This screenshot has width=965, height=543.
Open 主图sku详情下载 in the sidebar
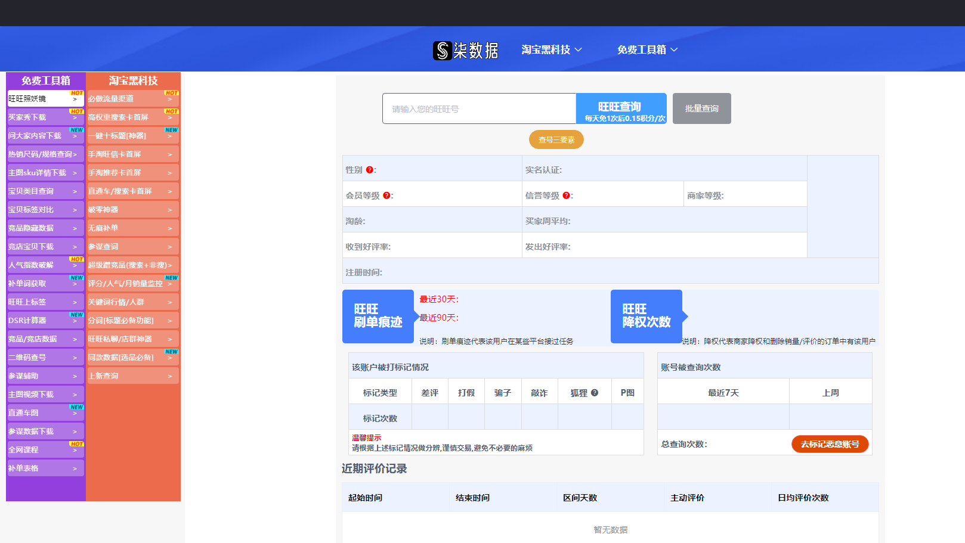pyautogui.click(x=46, y=172)
